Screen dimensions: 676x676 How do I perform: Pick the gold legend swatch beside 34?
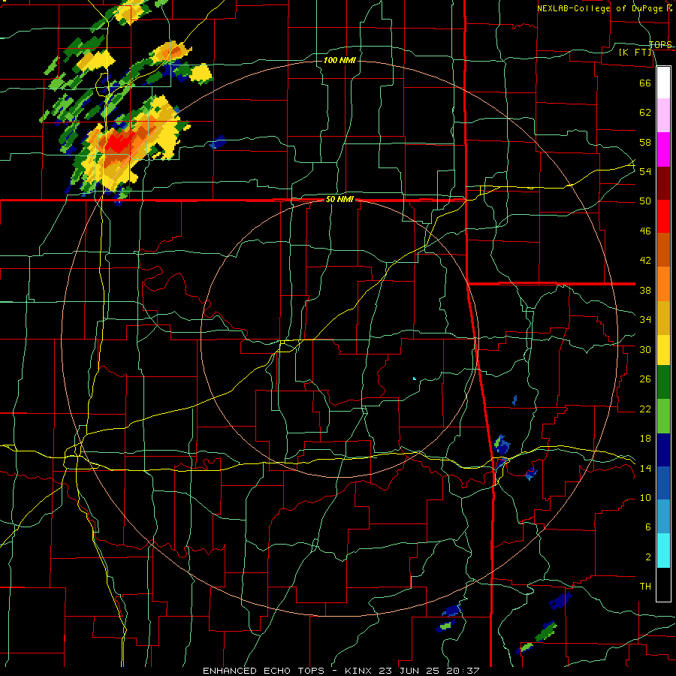[x=663, y=318]
